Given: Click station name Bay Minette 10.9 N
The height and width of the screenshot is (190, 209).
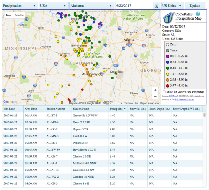Looking at the screenshot, I should pyautogui.click(x=84, y=150).
